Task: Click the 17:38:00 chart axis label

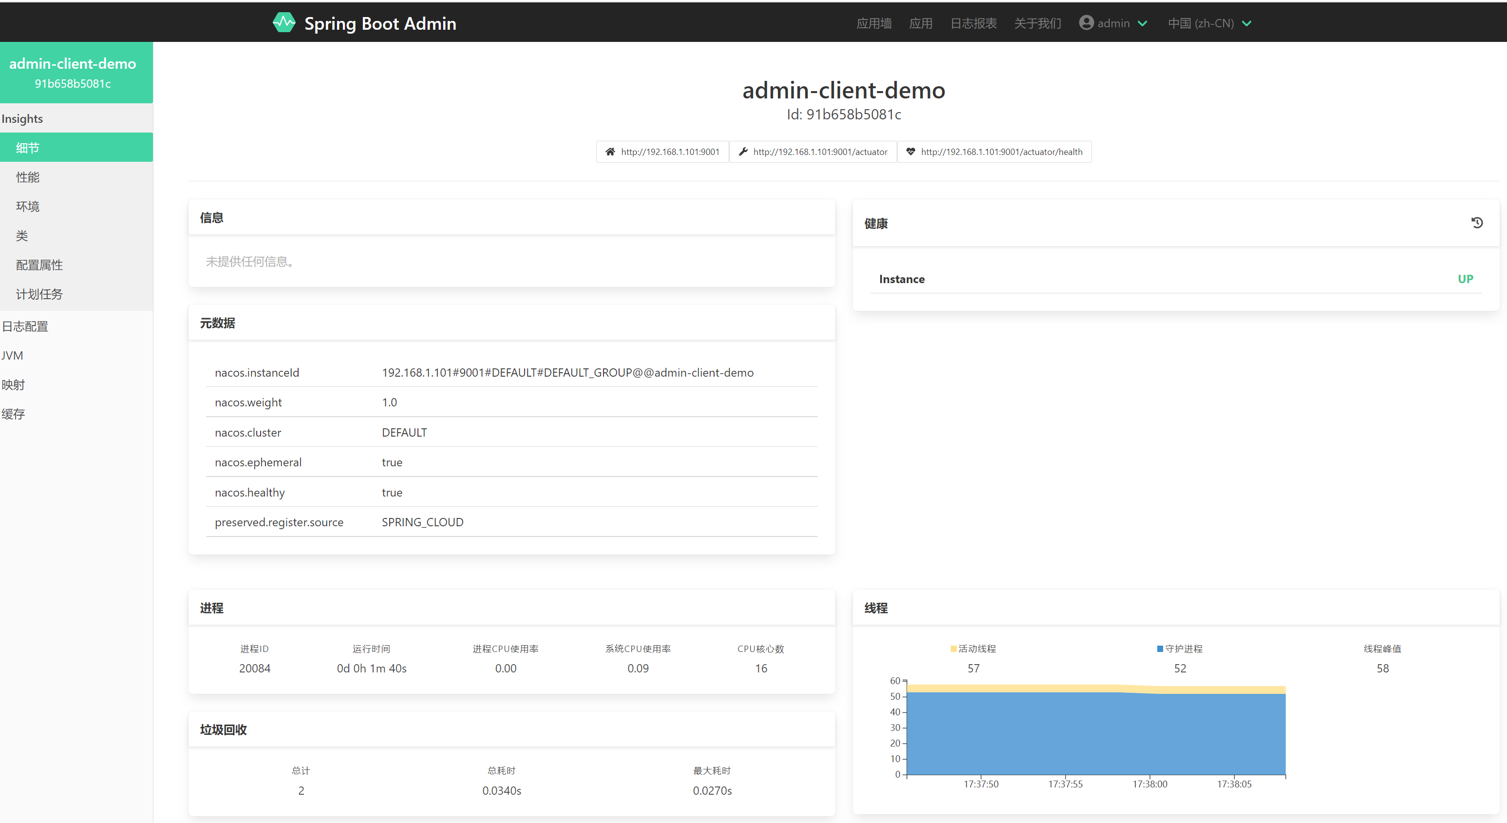Action: pyautogui.click(x=1149, y=784)
